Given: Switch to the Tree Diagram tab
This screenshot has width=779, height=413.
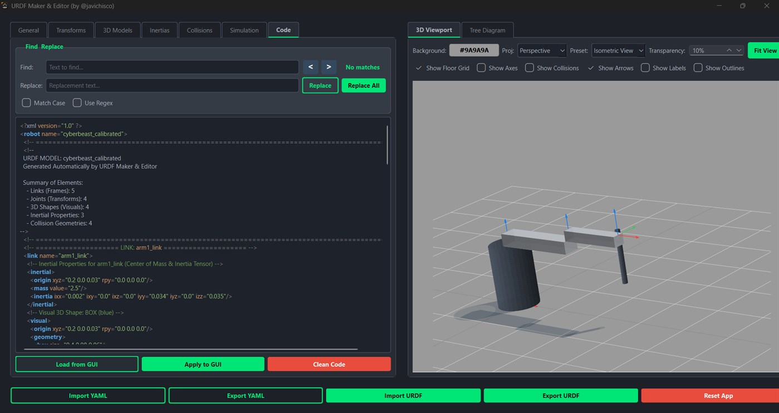Looking at the screenshot, I should point(487,30).
